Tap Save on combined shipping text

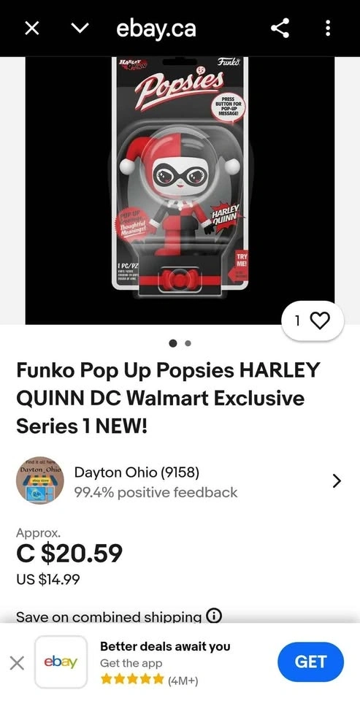(x=109, y=618)
